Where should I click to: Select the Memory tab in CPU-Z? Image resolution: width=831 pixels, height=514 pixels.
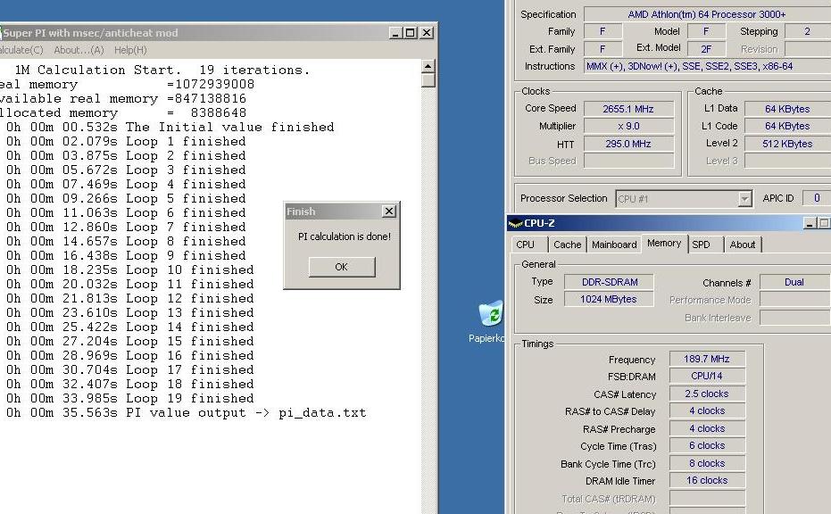pyautogui.click(x=664, y=244)
